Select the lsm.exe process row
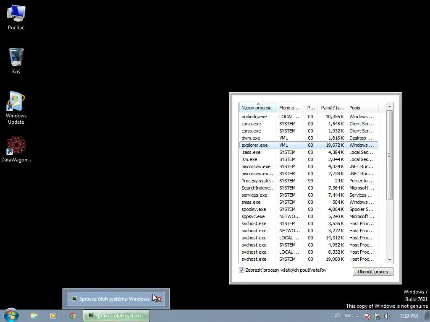The width and height of the screenshot is (430, 322). pyautogui.click(x=309, y=159)
